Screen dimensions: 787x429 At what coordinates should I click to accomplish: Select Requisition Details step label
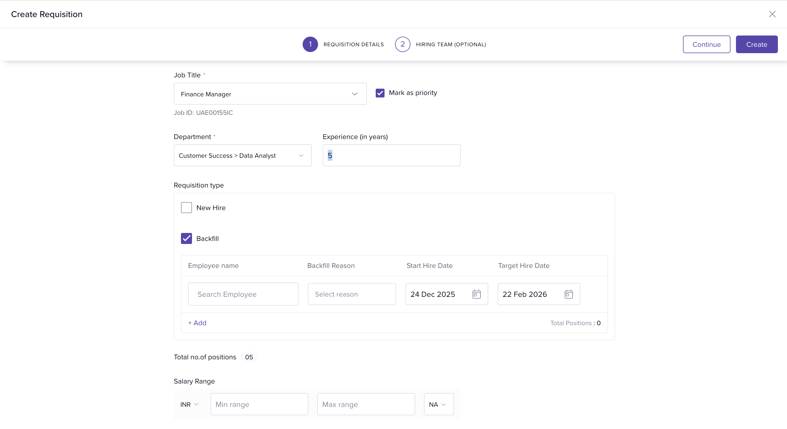353,45
